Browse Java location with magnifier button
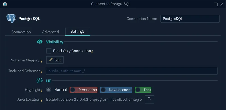Viewport: 226px width, 110px height. point(149,99)
